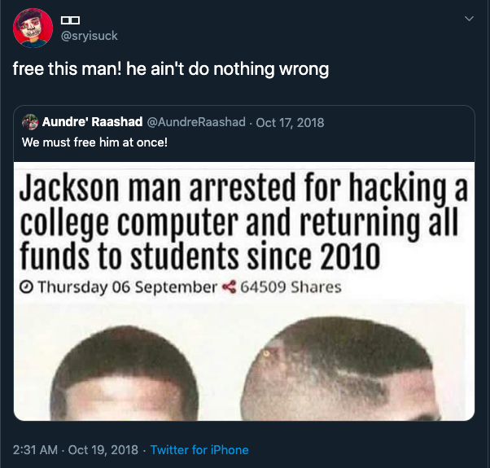Click the Jackson man headline image
The width and height of the screenshot is (490, 468).
pyautogui.click(x=244, y=291)
